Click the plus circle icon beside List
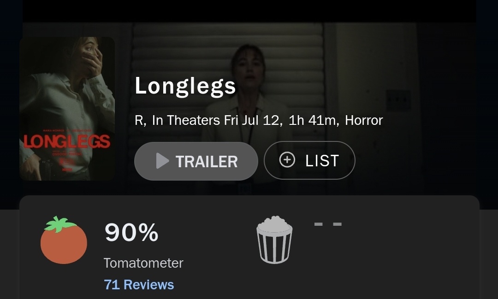 (287, 160)
